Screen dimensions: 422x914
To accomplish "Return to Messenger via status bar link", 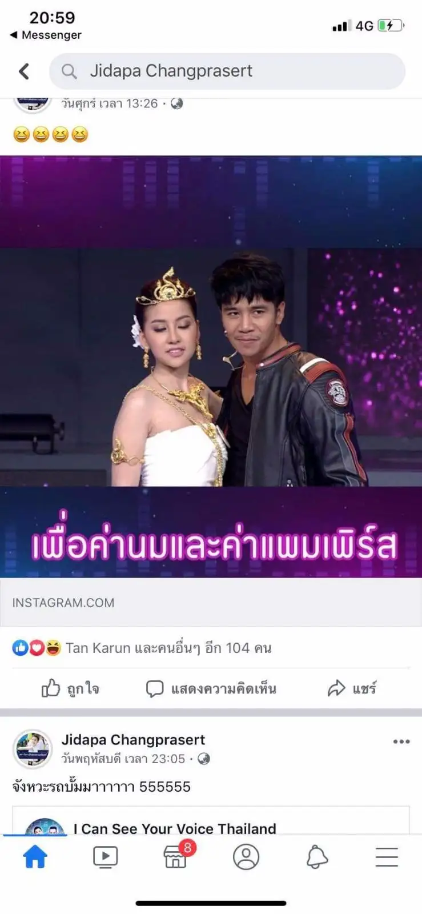I will pos(46,35).
